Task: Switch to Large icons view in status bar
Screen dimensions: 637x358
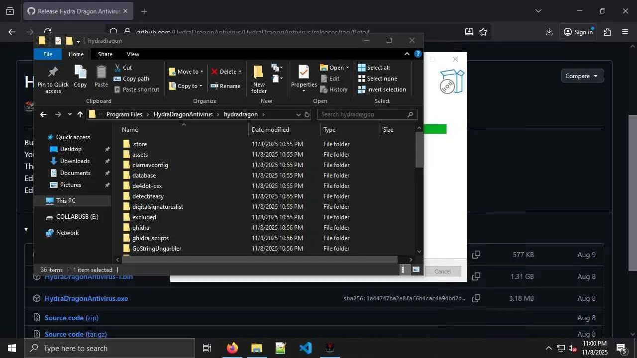Action: tap(416, 270)
